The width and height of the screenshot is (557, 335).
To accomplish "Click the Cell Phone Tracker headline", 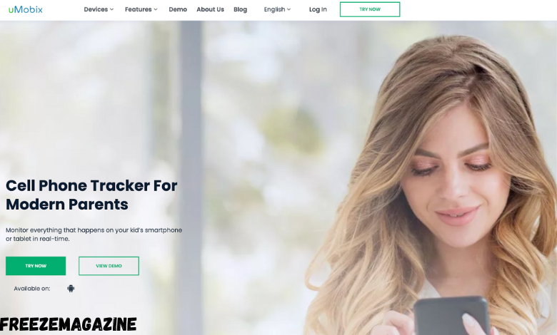I will tap(91, 195).
